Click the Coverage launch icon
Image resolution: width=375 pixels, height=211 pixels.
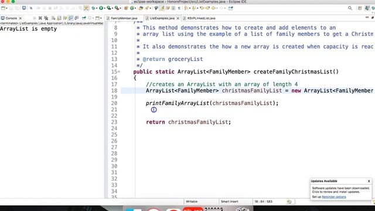pos(108,8)
